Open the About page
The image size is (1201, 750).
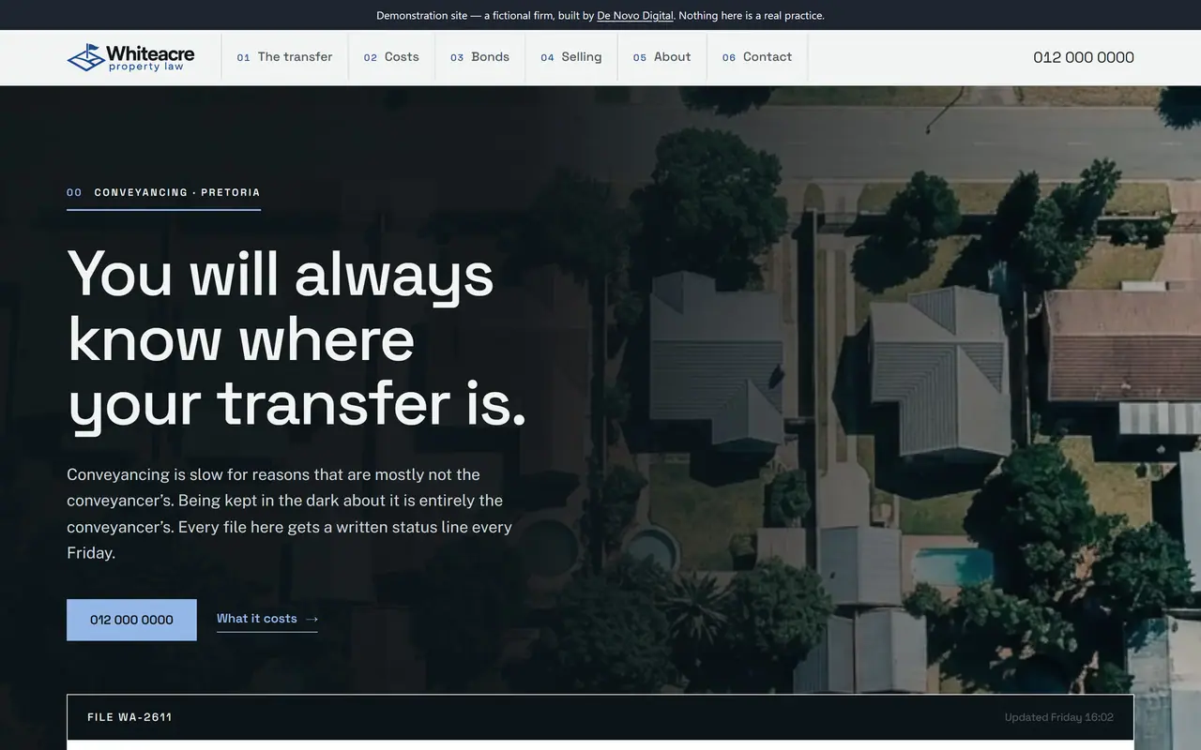coord(661,57)
